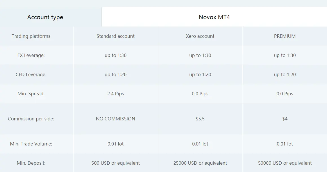
Task: Click the Trading platforms row label
Action: click(x=31, y=36)
